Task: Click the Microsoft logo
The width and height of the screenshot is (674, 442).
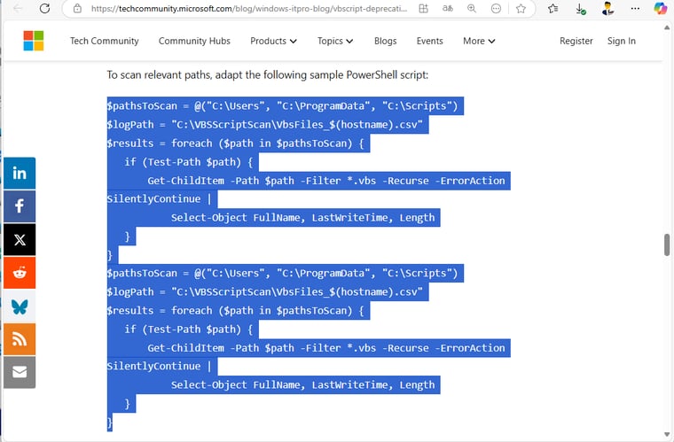Action: click(x=34, y=41)
